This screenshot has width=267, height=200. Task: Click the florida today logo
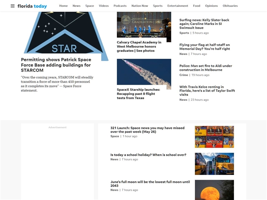click(x=32, y=6)
